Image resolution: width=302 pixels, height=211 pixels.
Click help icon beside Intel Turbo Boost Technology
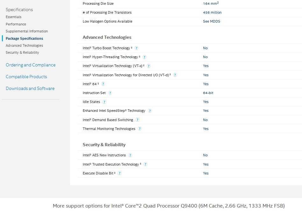coord(137,48)
